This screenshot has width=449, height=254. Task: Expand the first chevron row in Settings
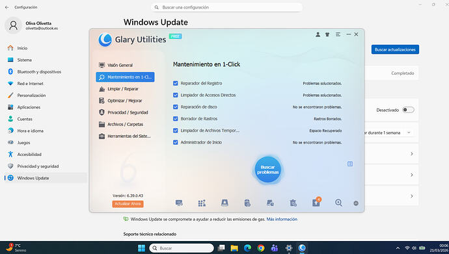[411, 154]
